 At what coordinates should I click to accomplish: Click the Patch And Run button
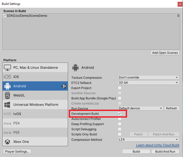tap(164, 134)
